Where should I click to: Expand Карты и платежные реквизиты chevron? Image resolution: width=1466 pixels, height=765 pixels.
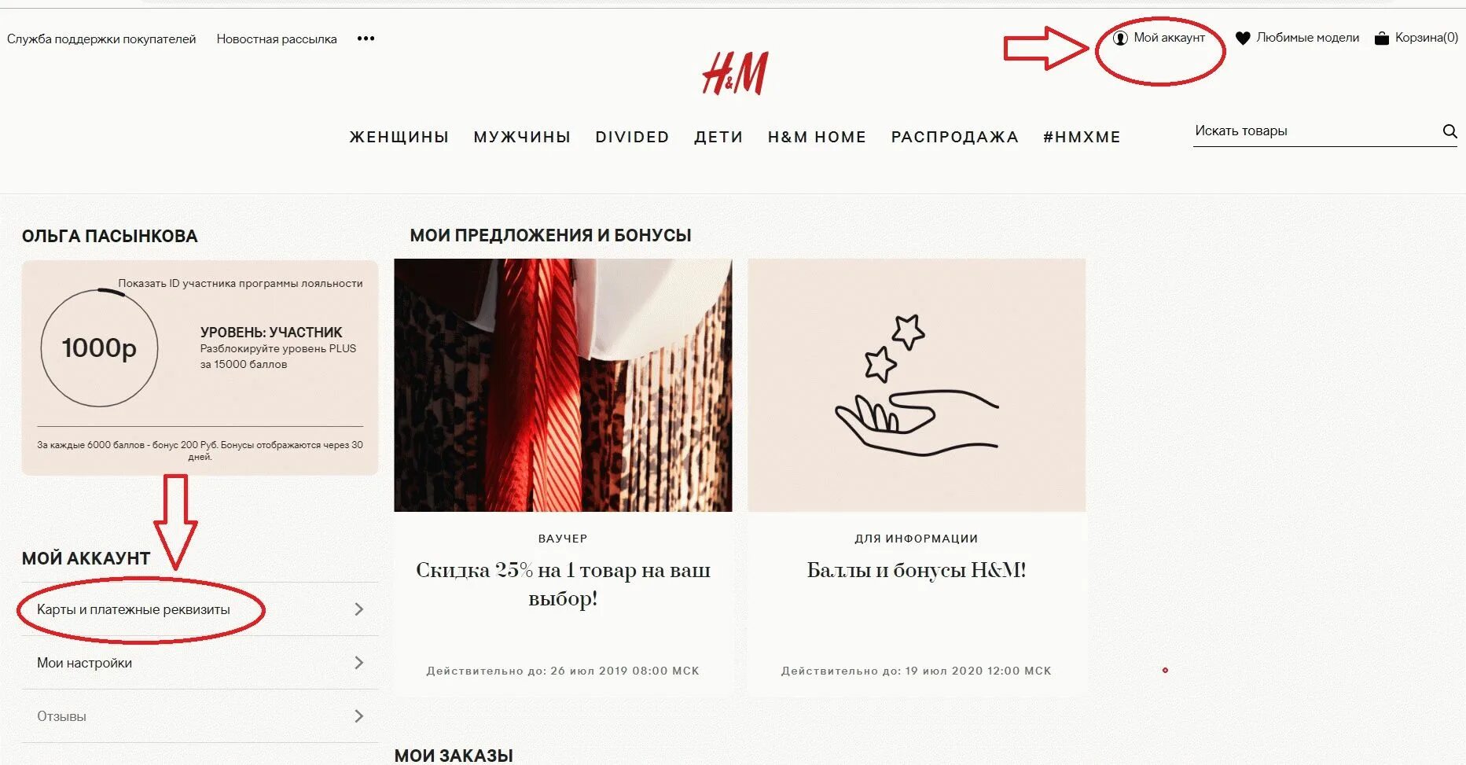[x=358, y=609]
